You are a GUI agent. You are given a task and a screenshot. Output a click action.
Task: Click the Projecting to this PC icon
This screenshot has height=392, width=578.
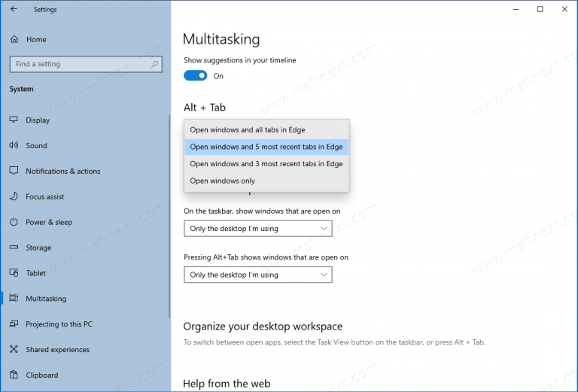click(x=14, y=324)
